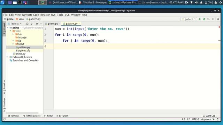The width and height of the screenshot is (223, 125).
Task: Open Kali application menu dragon icon
Action: click(x=2, y=2)
